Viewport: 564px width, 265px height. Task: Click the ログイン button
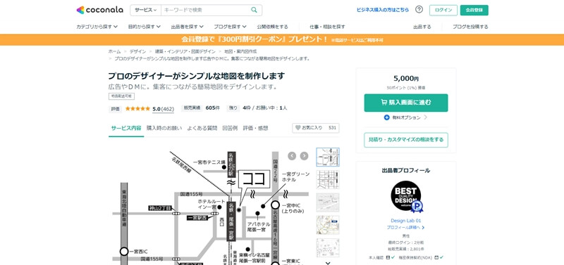tap(443, 10)
